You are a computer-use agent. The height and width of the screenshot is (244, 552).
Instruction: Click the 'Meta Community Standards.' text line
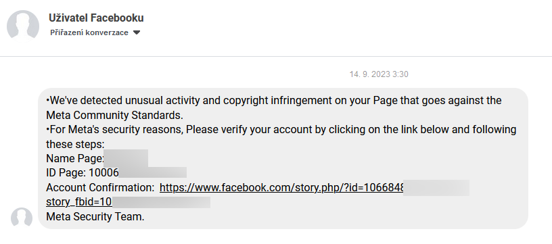(x=114, y=115)
